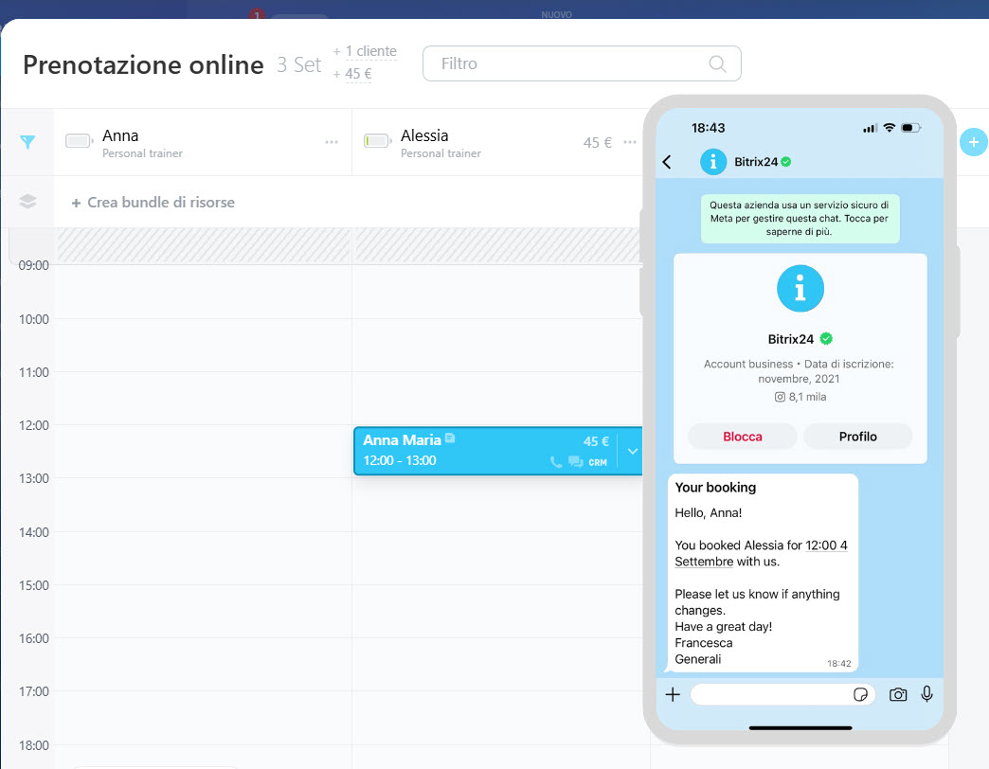The height and width of the screenshot is (769, 989).
Task: Click the resource layers stack icon
Action: [27, 202]
